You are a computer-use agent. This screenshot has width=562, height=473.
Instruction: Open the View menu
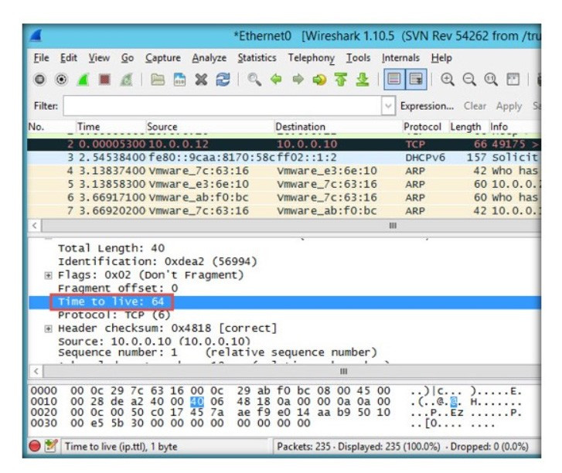click(99, 58)
